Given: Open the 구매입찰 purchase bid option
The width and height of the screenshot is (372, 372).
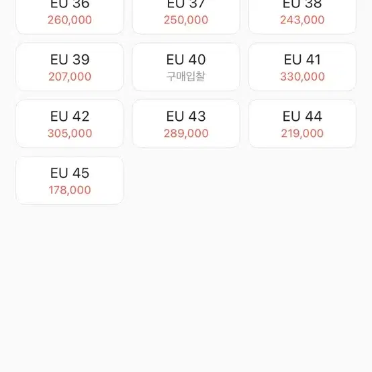Looking at the screenshot, I should (186, 77).
